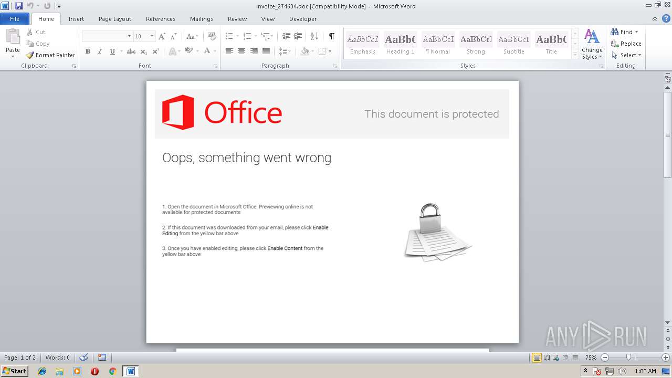
Task: Apply subscript formatting
Action: 144,51
